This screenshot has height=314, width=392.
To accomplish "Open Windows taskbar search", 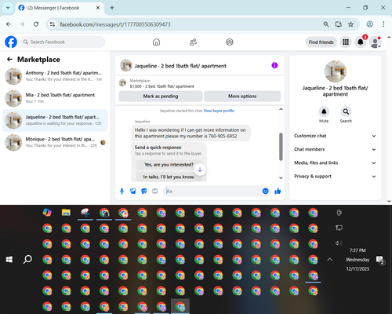I will (x=27, y=260).
